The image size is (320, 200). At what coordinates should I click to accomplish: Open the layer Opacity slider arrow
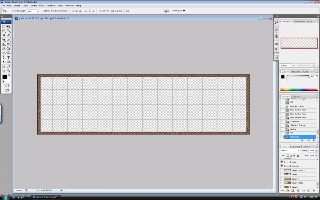tap(317, 151)
